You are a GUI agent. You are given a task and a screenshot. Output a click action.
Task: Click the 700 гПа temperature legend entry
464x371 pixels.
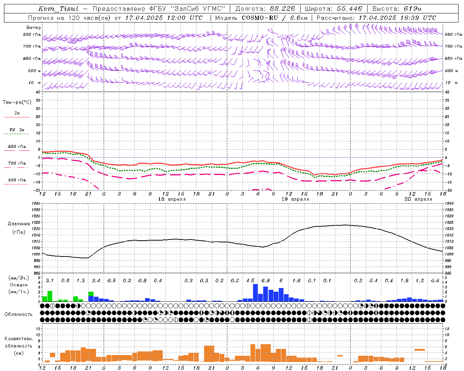click(17, 163)
